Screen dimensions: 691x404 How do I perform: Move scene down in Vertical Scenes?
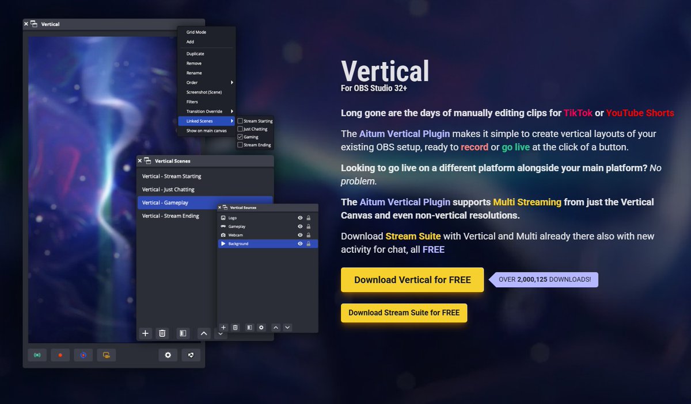(221, 333)
